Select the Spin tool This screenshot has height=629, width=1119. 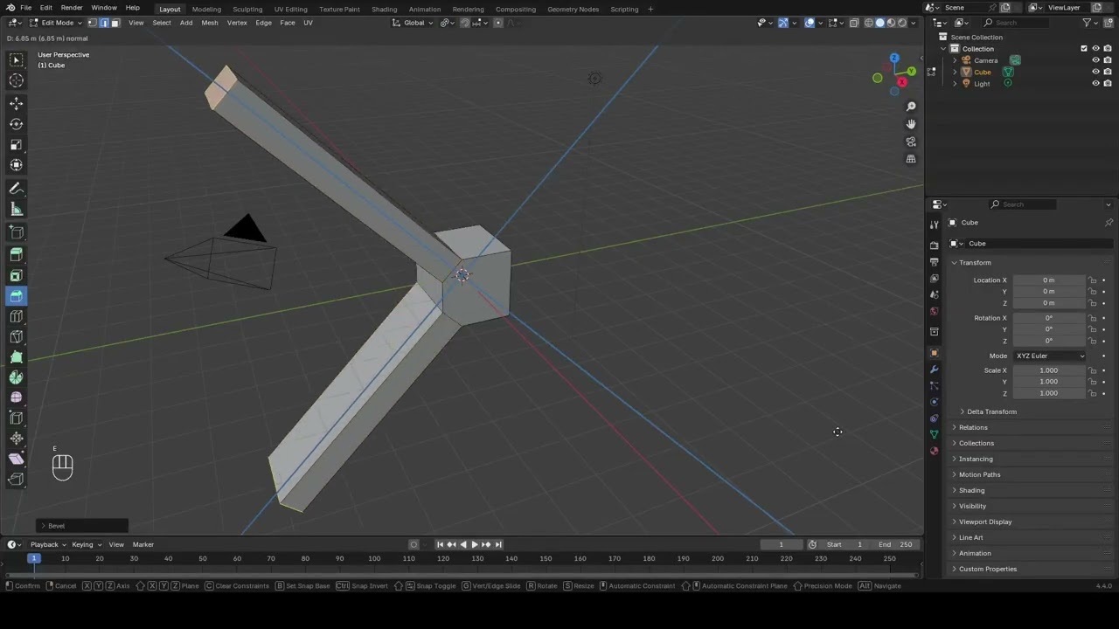click(16, 377)
